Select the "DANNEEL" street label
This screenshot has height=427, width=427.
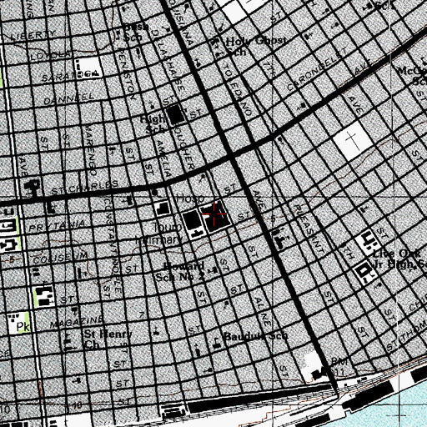pos(69,98)
